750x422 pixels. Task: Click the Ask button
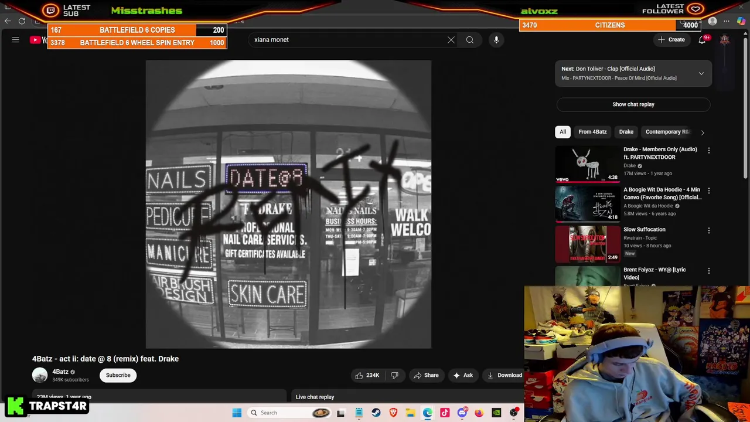pos(462,375)
